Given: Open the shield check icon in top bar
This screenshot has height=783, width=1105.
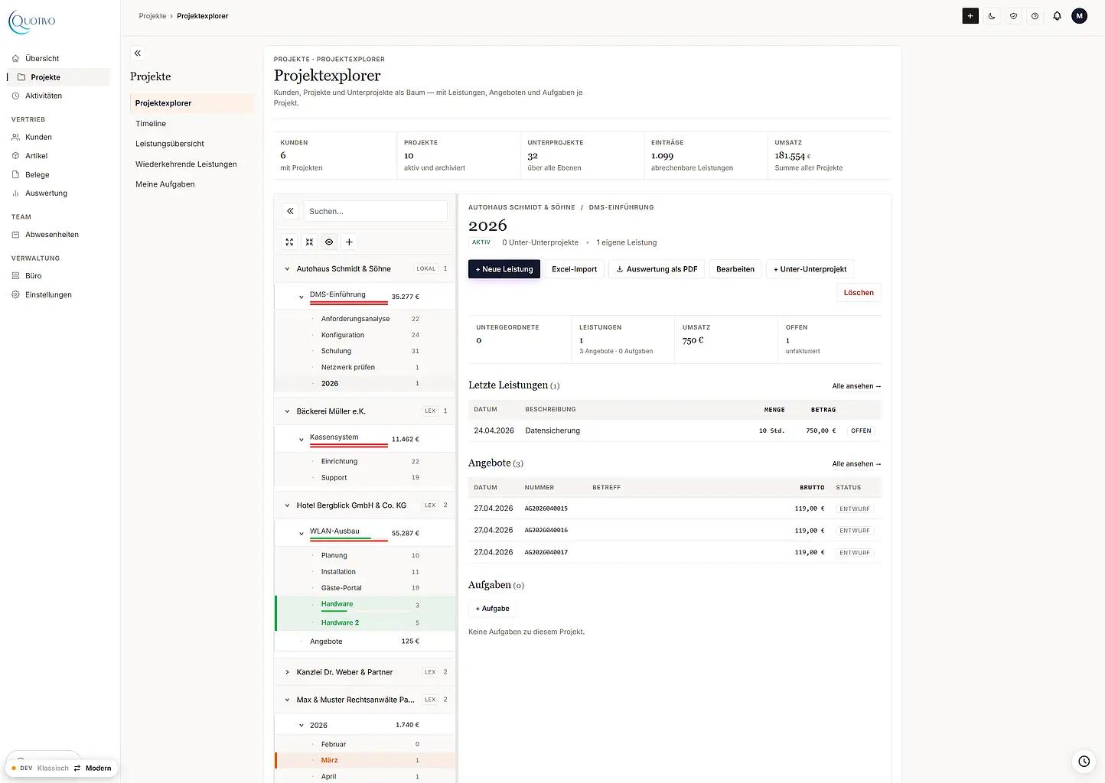Looking at the screenshot, I should point(1013,16).
